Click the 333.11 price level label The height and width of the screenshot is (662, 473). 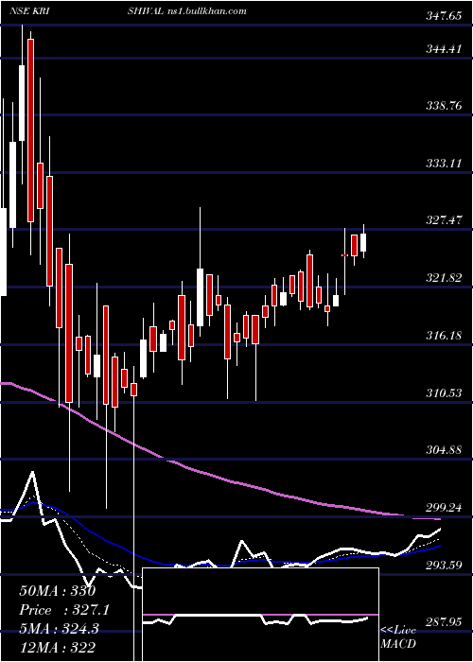(x=443, y=163)
